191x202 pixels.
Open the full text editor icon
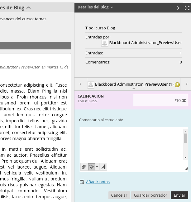point(103,167)
